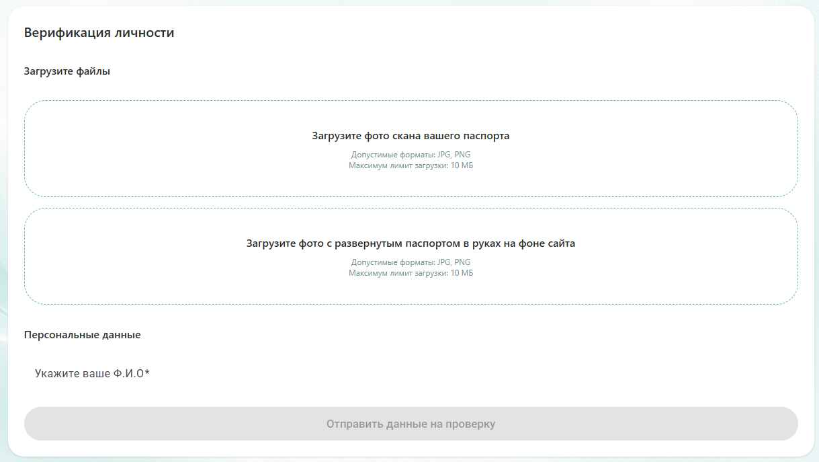Click the required asterisk after Ф.И.О
Viewport: 819px width, 462px height.
[x=147, y=373]
